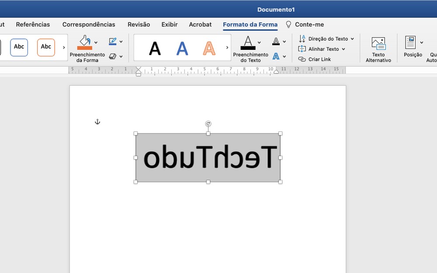This screenshot has width=437, height=273.
Task: Open the text effects dropdown arrow
Action: 284,56
